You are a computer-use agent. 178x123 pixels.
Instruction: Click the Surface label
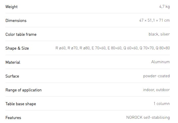(x=12, y=76)
